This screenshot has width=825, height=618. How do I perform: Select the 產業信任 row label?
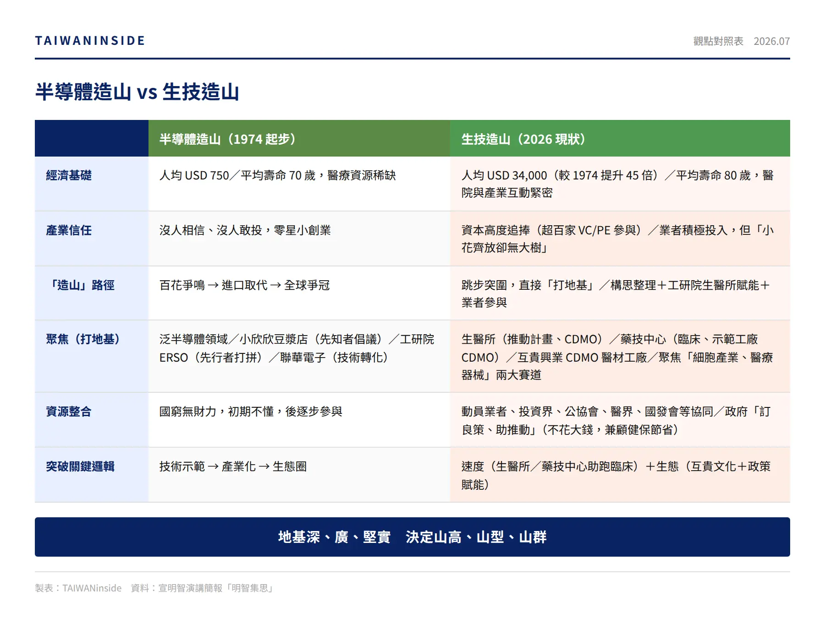[x=69, y=230]
